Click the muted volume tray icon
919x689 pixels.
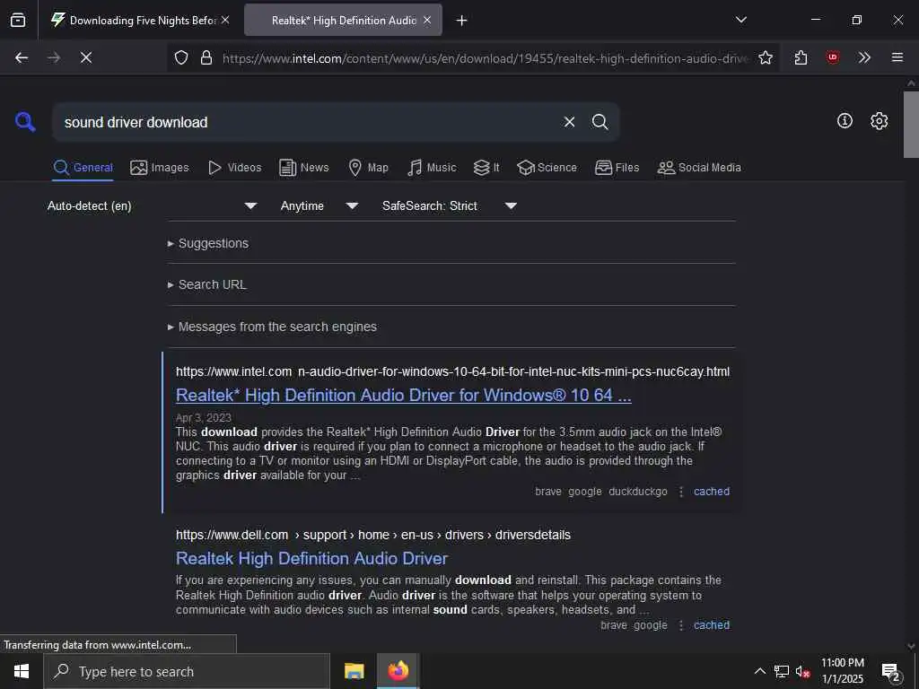click(x=802, y=671)
